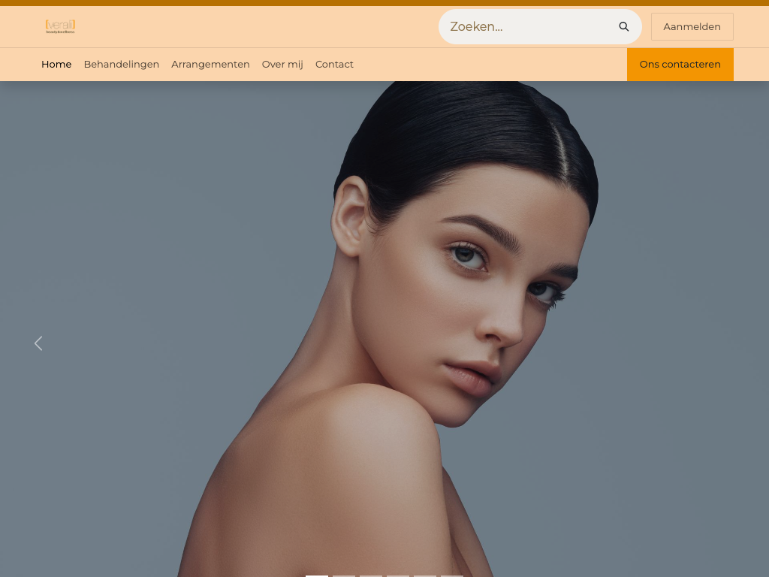Open the Home menu item

pos(56,65)
